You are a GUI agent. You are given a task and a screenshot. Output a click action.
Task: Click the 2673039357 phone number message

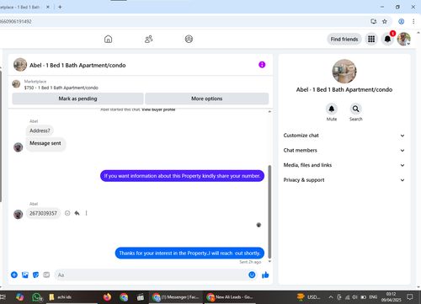point(43,213)
